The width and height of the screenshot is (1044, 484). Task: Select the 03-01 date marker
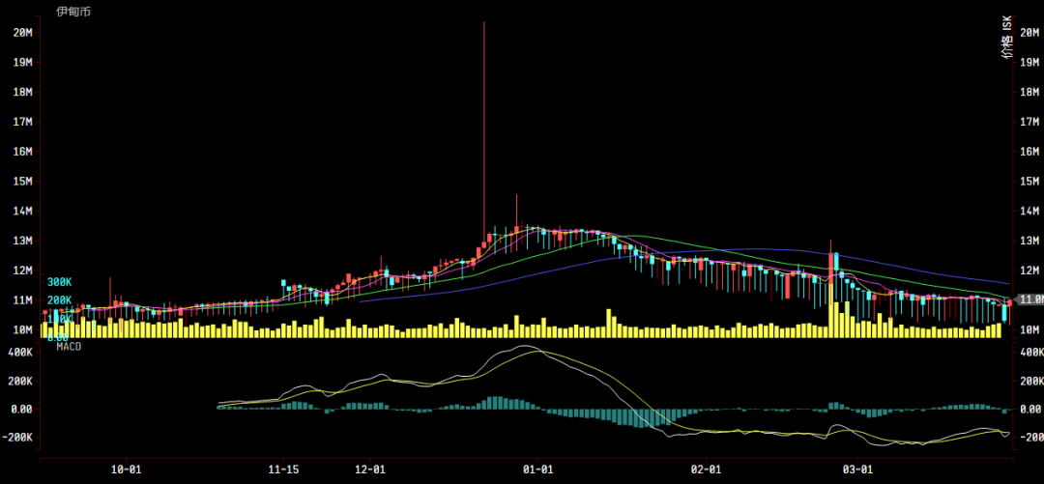click(858, 470)
